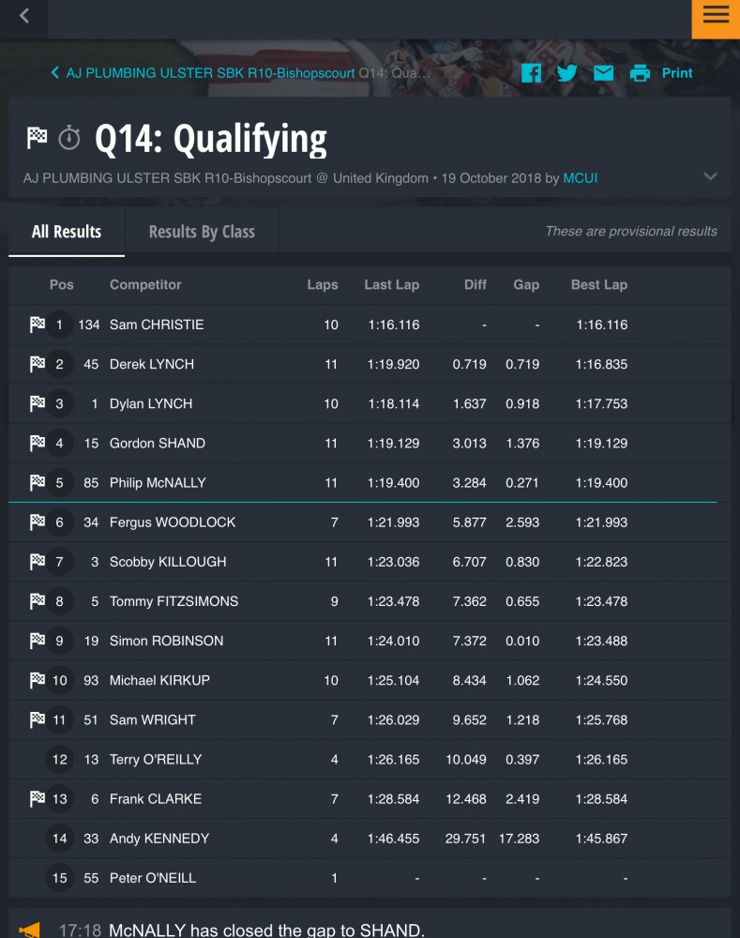Click the Laps column header
The height and width of the screenshot is (938, 740).
(323, 285)
